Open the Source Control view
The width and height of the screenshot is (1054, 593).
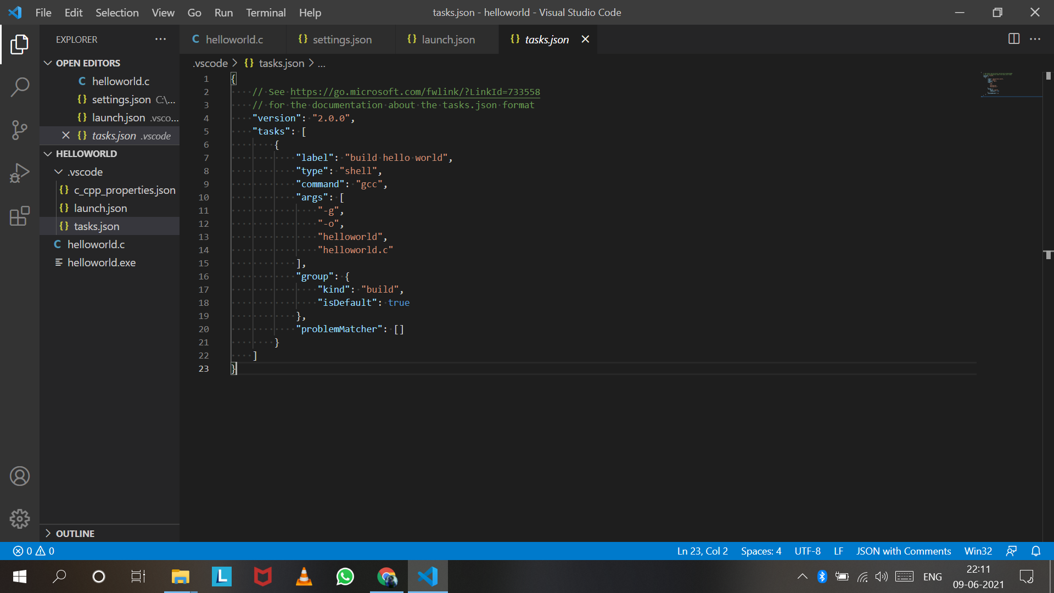tap(20, 130)
